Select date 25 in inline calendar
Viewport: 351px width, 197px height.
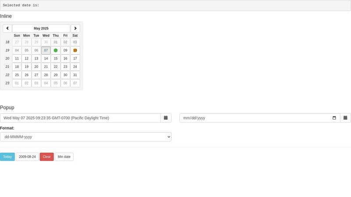point(17,75)
